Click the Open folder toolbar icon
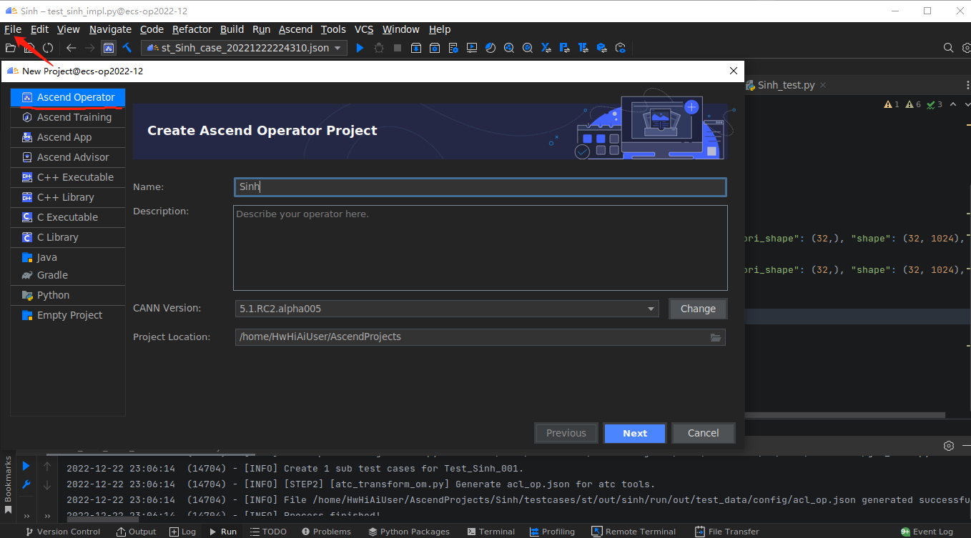The width and height of the screenshot is (971, 538). (11, 48)
